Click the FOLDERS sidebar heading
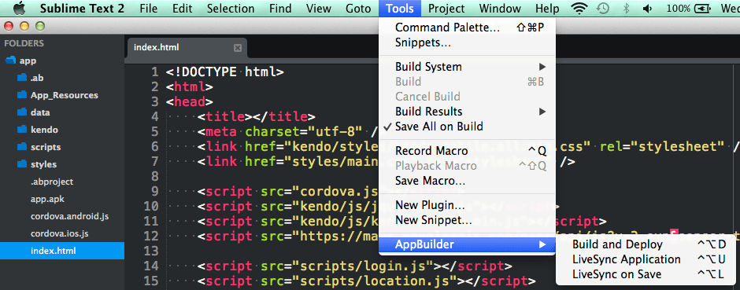740x290 pixels. [x=24, y=43]
